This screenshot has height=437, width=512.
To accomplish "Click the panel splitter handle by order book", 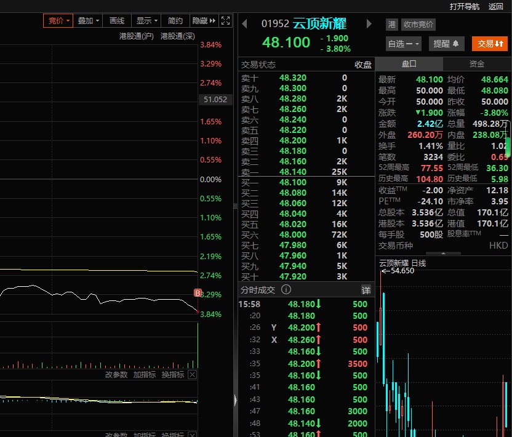I will [236, 206].
